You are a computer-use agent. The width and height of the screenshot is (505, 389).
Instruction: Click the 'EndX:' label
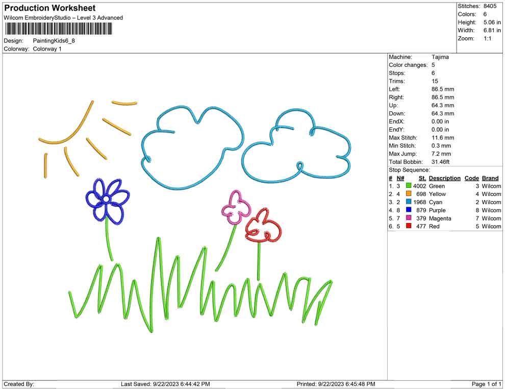(396, 121)
